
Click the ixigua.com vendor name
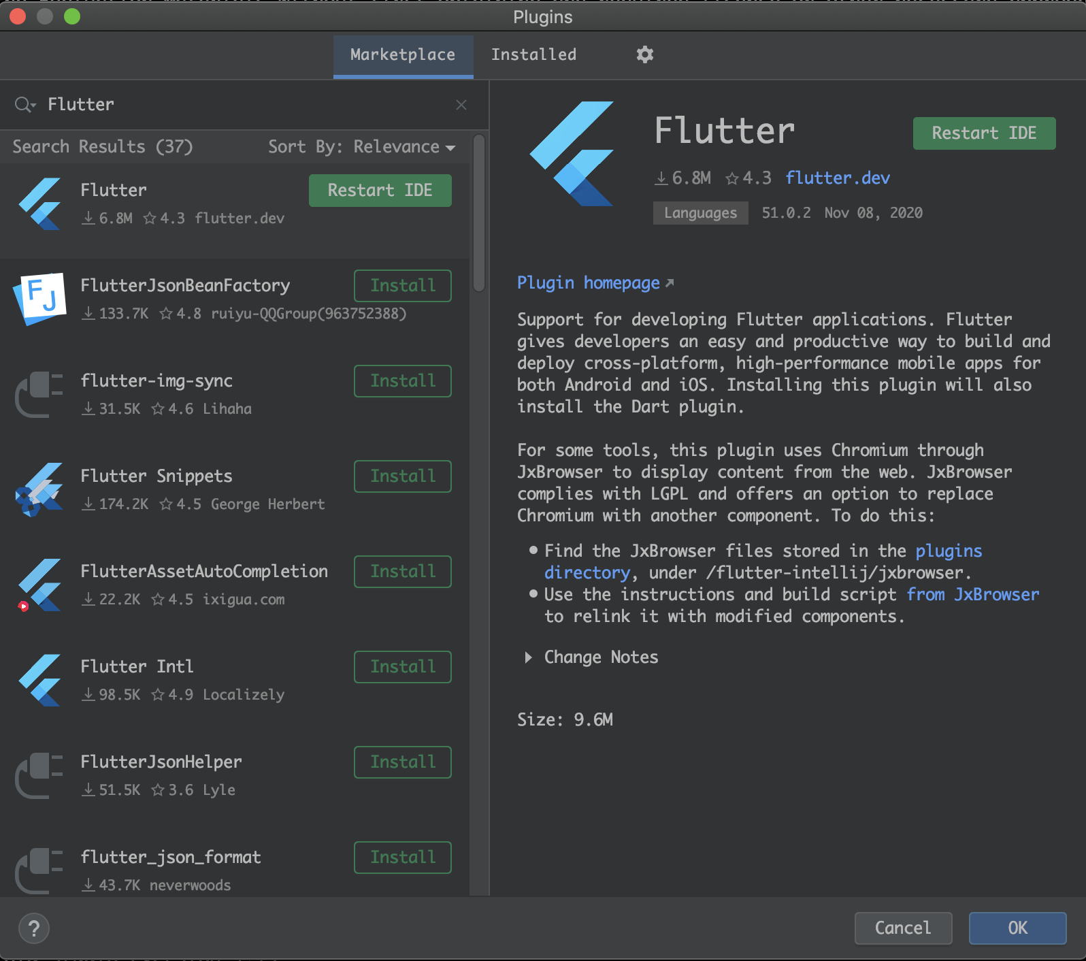coord(244,600)
